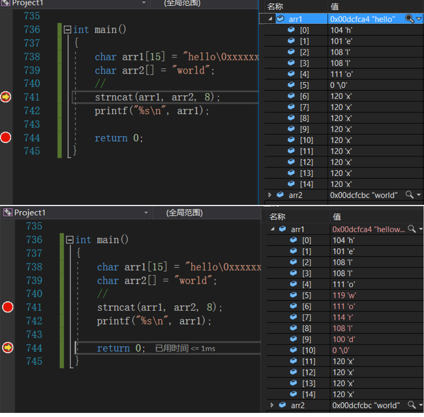The height and width of the screenshot is (417, 424).
Task: Collapse arr1 in the bottom watch panel
Action: (272, 229)
